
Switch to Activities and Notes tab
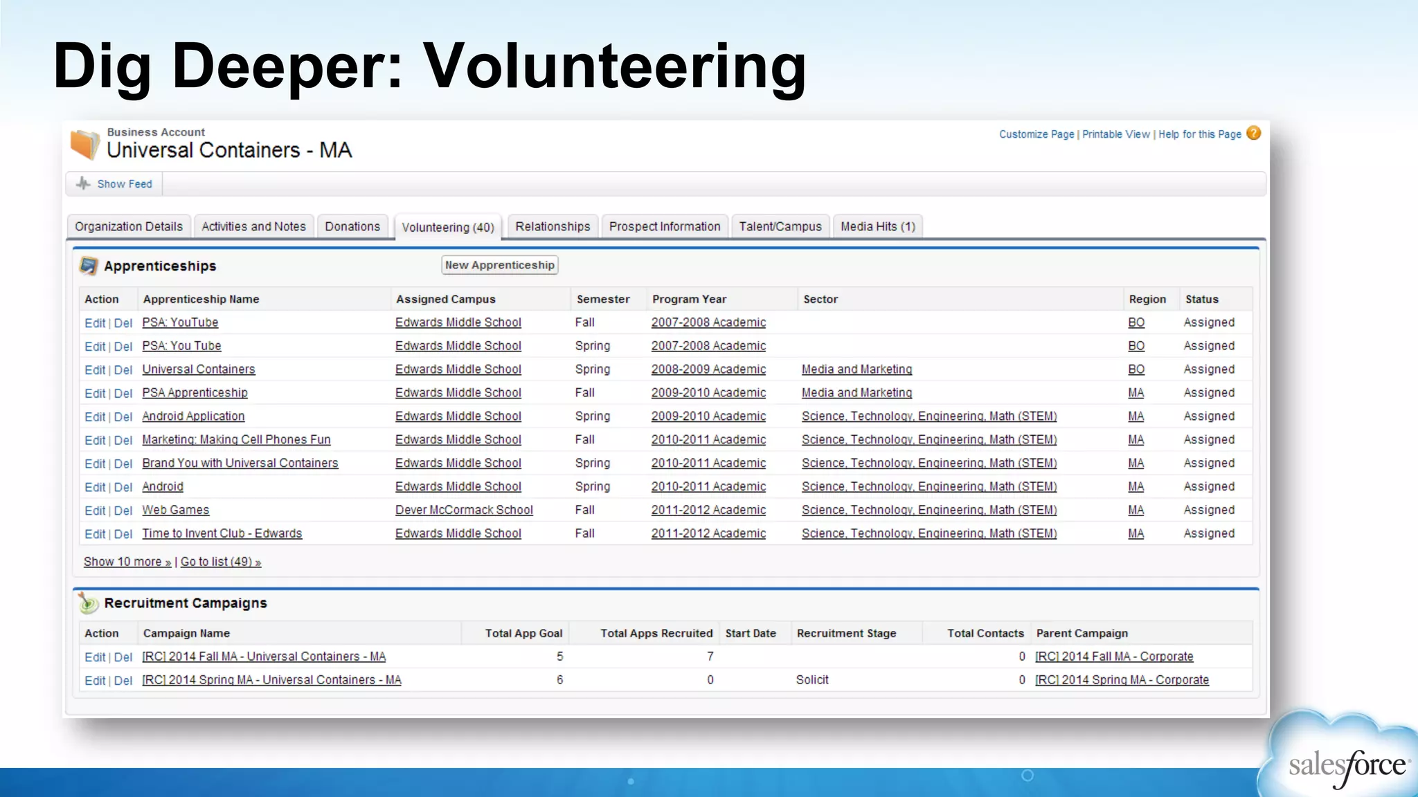[253, 226]
